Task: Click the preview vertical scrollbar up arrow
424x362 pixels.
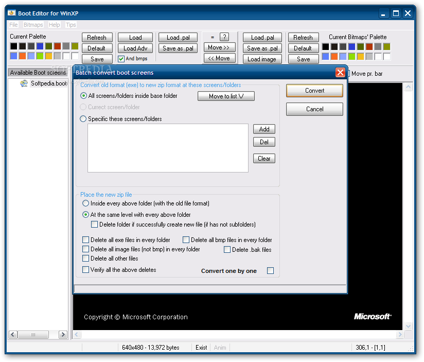Action: pyautogui.click(x=409, y=87)
